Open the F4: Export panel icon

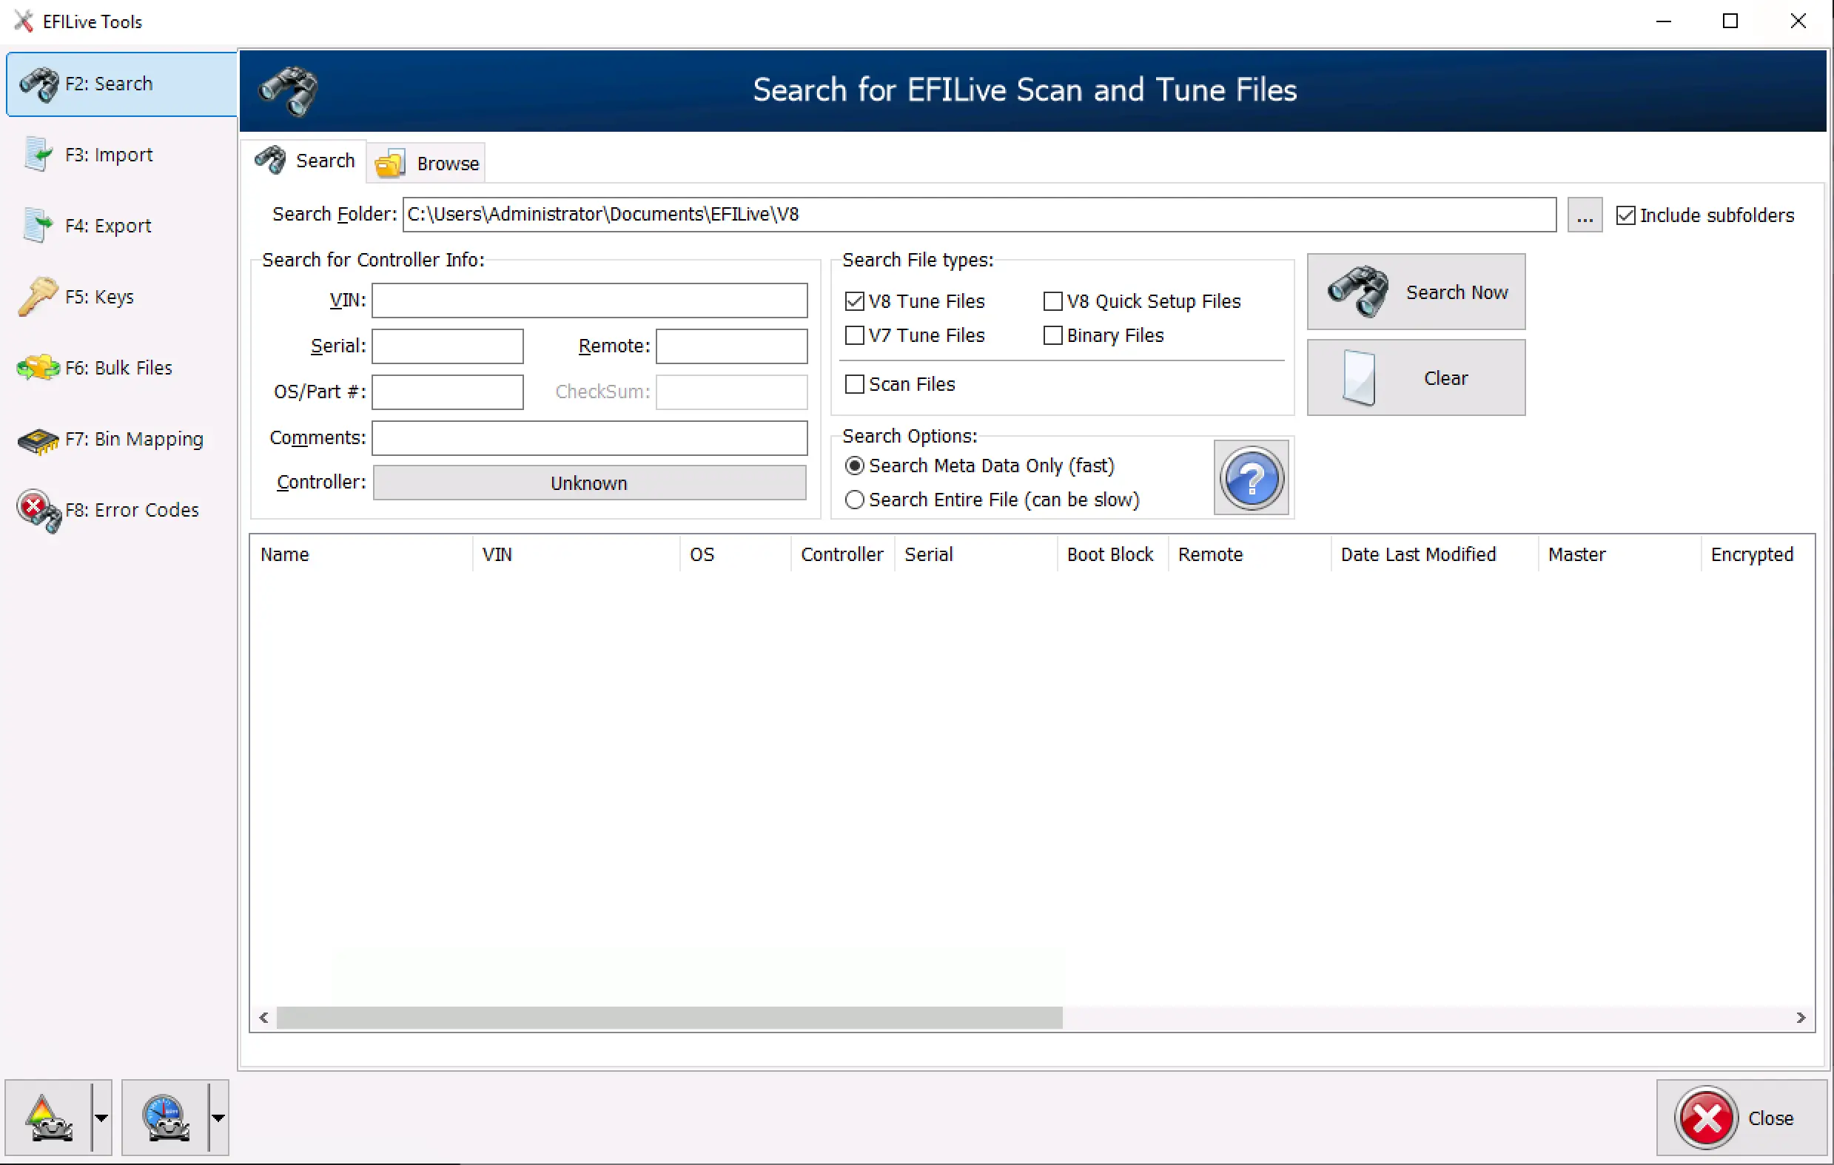pyautogui.click(x=38, y=226)
